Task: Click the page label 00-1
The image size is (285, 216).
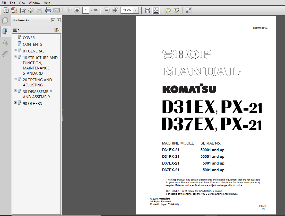Action: [x=262, y=206]
